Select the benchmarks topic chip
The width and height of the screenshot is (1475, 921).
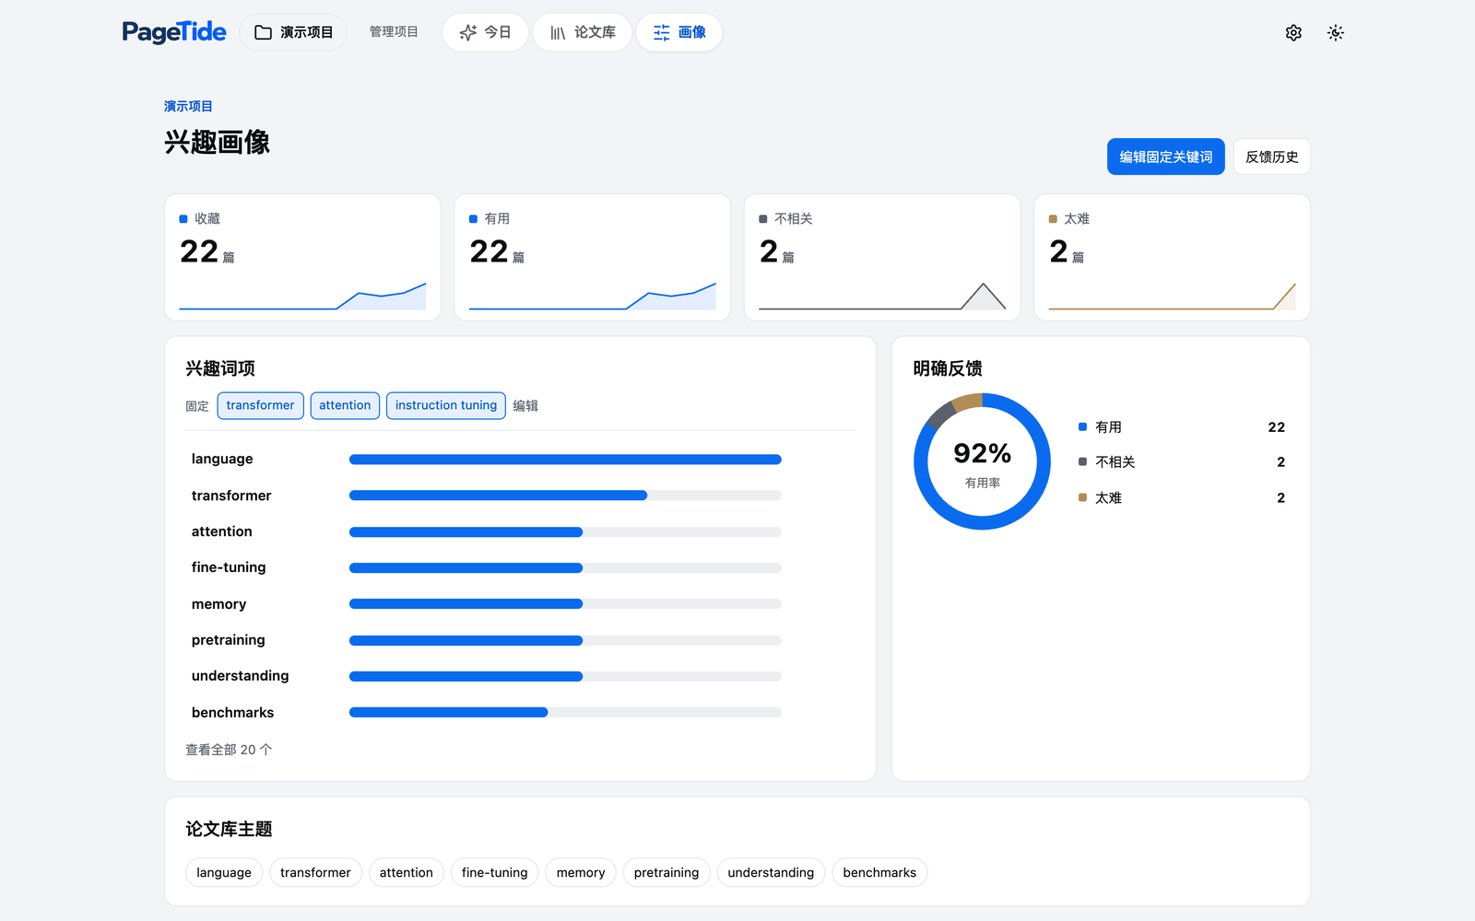point(879,872)
